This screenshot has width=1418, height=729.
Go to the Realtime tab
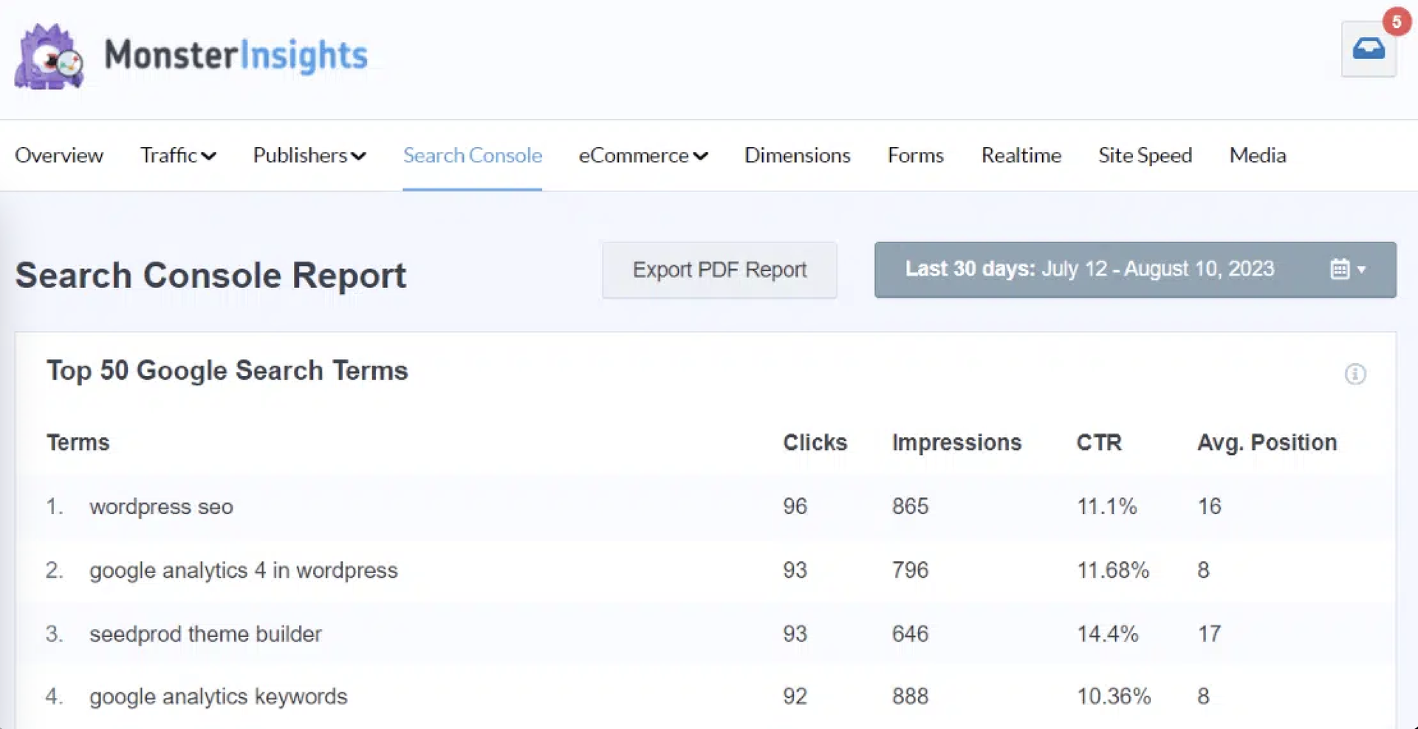tap(1021, 155)
